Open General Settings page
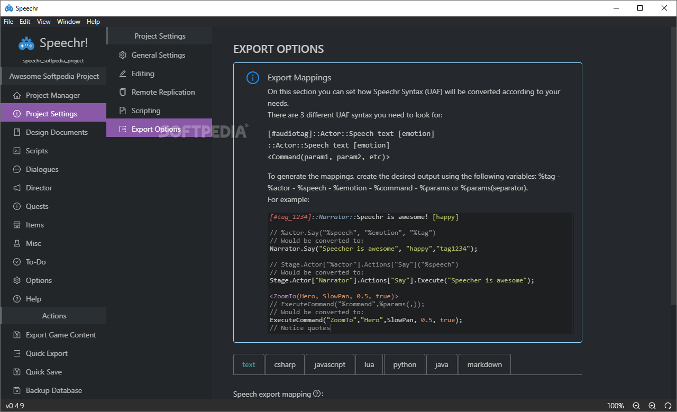Viewport: 677px width, 412px height. [x=159, y=55]
